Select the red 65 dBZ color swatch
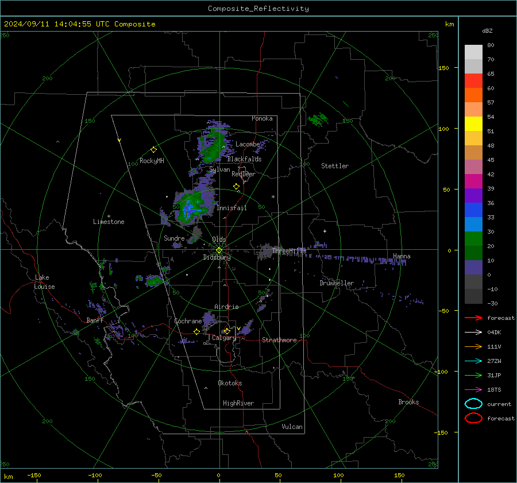 pyautogui.click(x=473, y=81)
